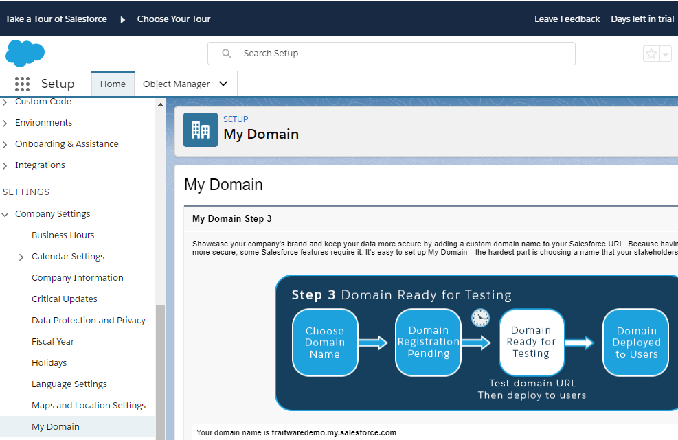Image resolution: width=678 pixels, height=440 pixels.
Task: Click the Choose Domain Name step box
Action: click(x=325, y=343)
